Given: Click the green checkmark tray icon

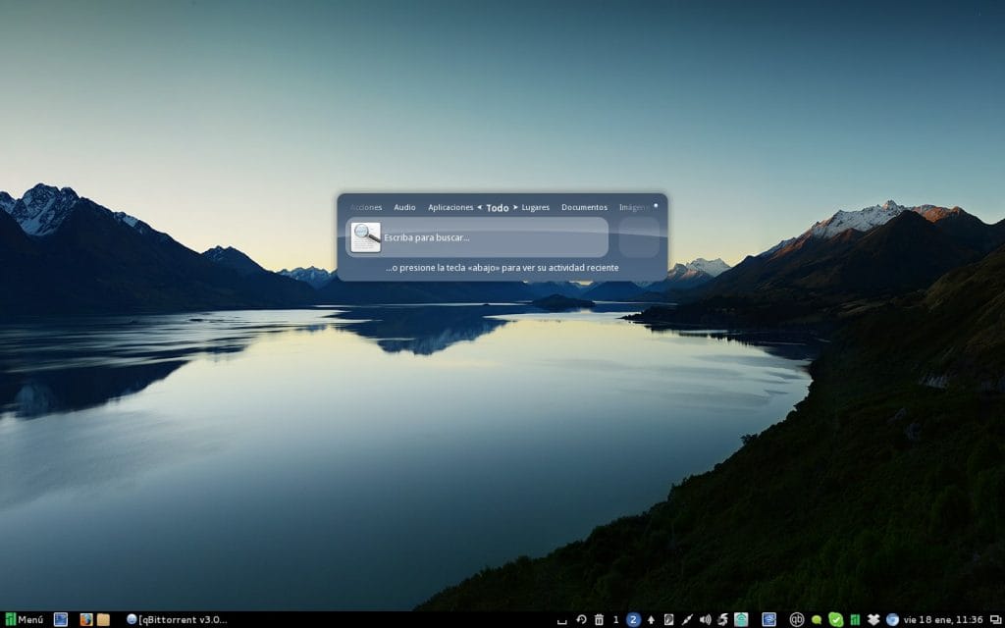Looking at the screenshot, I should (836, 620).
